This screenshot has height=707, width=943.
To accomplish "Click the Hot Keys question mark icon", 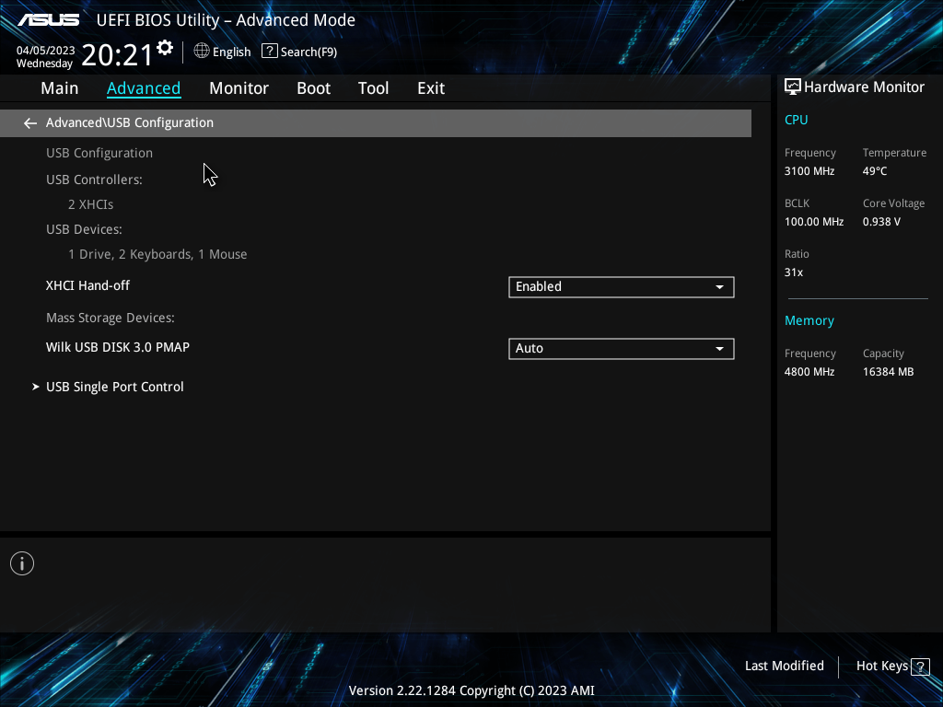I will 918,666.
